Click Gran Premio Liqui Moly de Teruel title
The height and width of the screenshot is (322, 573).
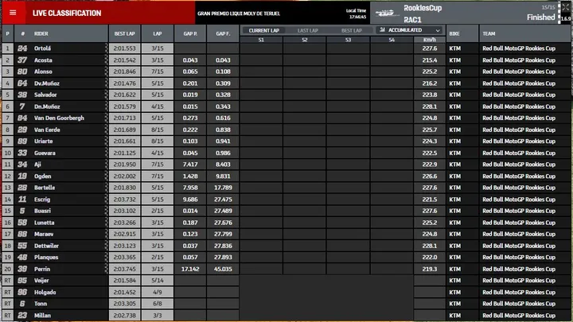239,14
